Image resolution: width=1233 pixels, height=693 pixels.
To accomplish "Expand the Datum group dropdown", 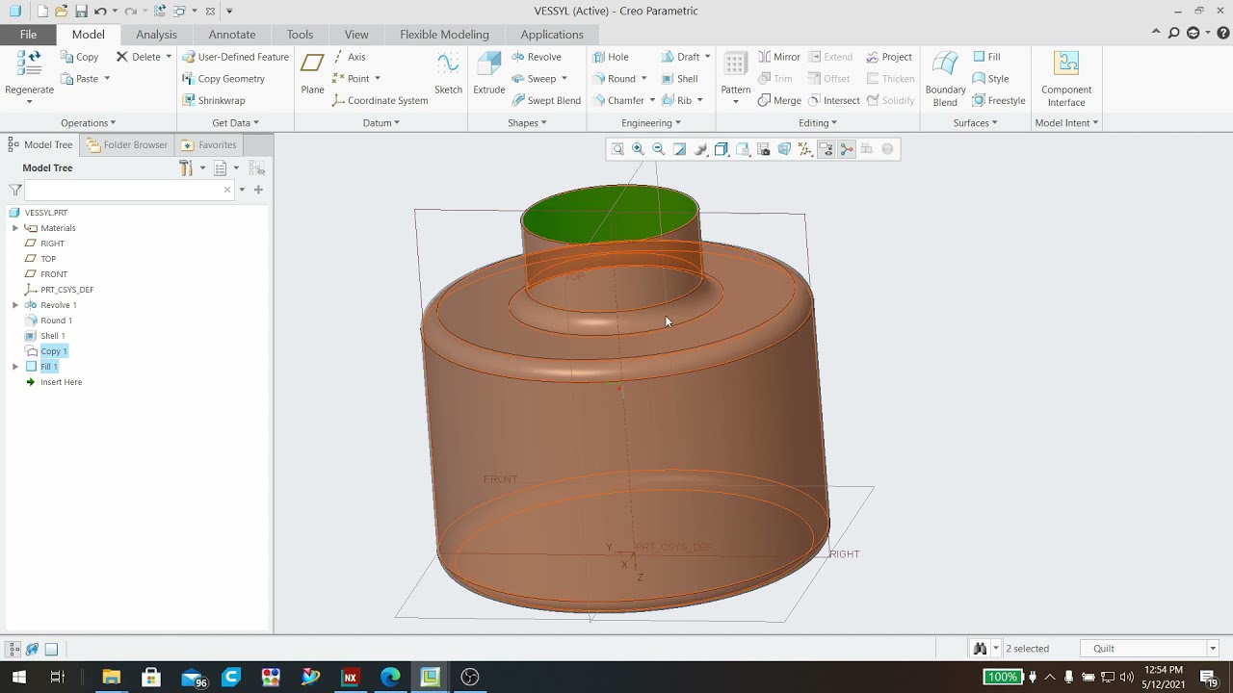I will (380, 123).
